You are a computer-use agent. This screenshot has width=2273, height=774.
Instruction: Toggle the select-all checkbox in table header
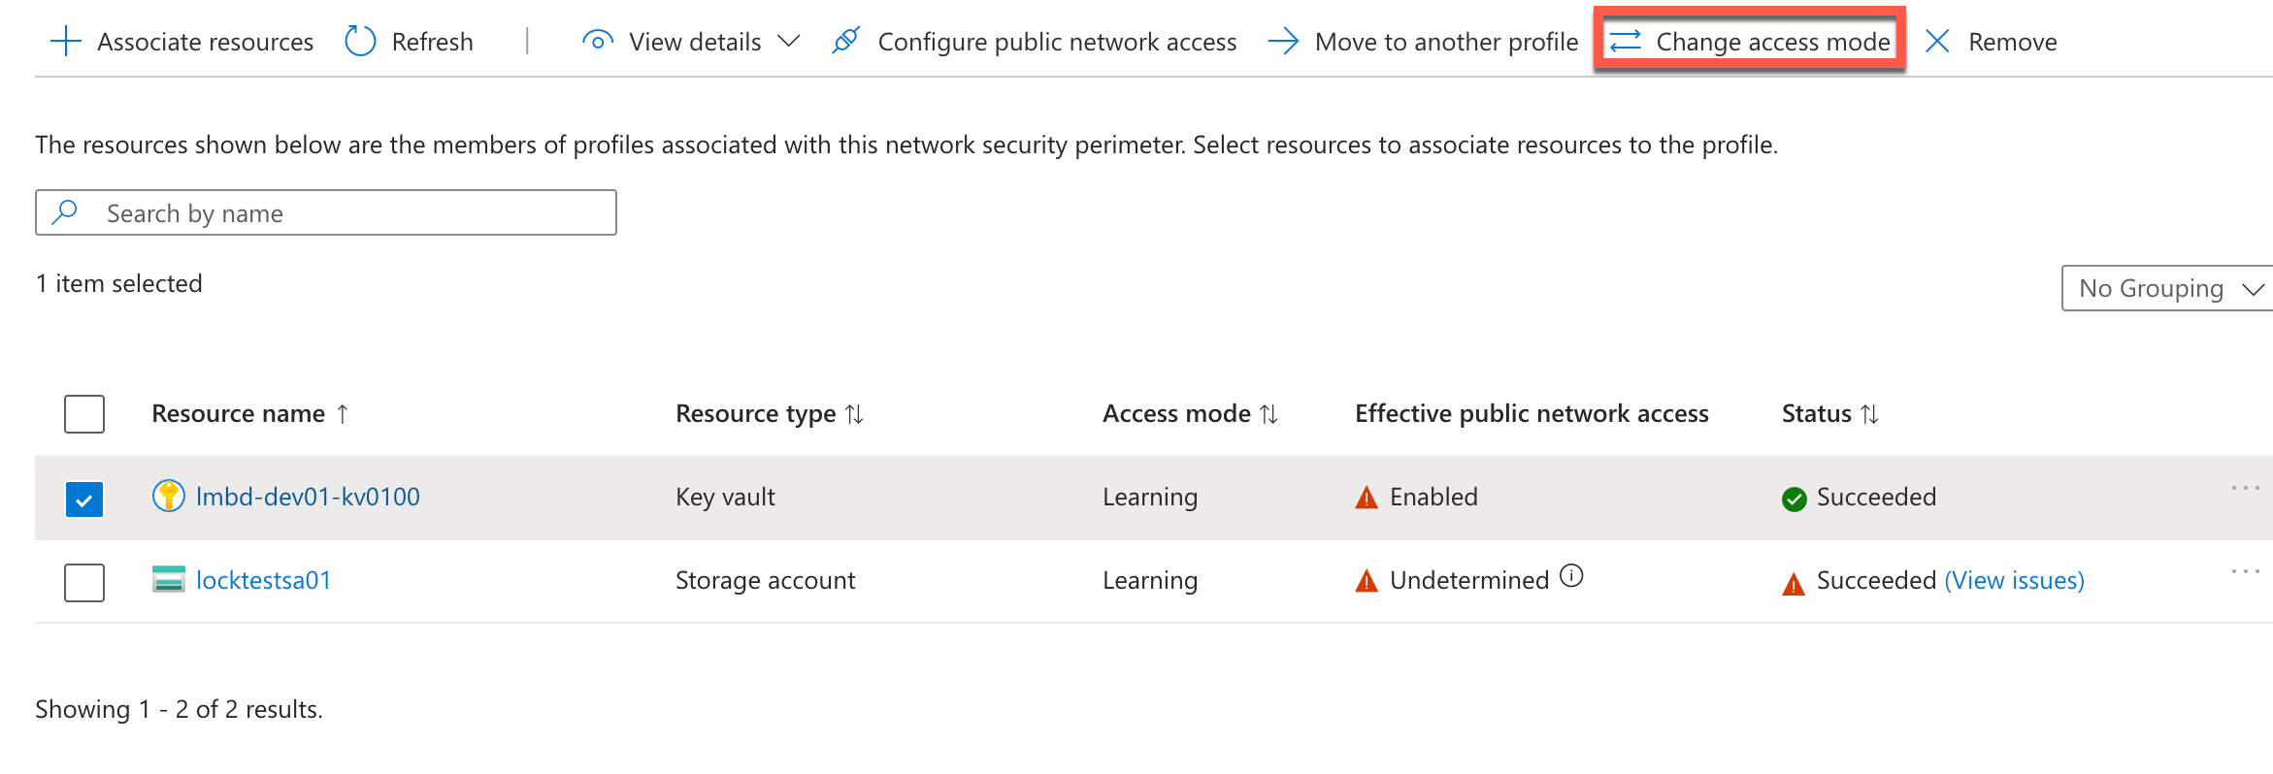tap(84, 414)
